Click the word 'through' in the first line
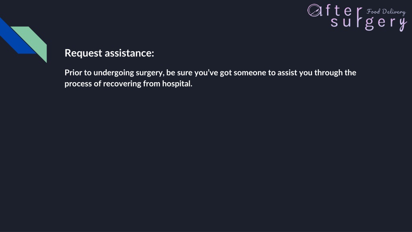Screen dimensions: 412x232 click(328, 73)
